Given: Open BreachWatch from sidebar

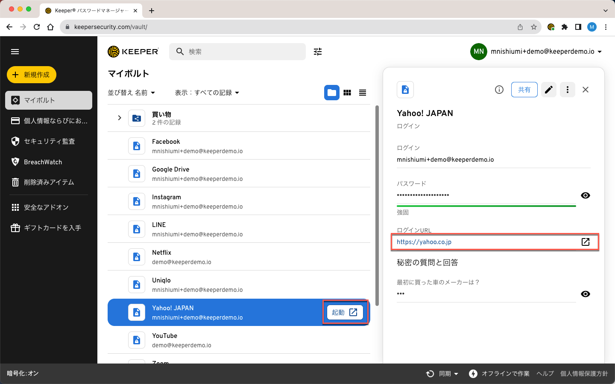Looking at the screenshot, I should (x=43, y=162).
